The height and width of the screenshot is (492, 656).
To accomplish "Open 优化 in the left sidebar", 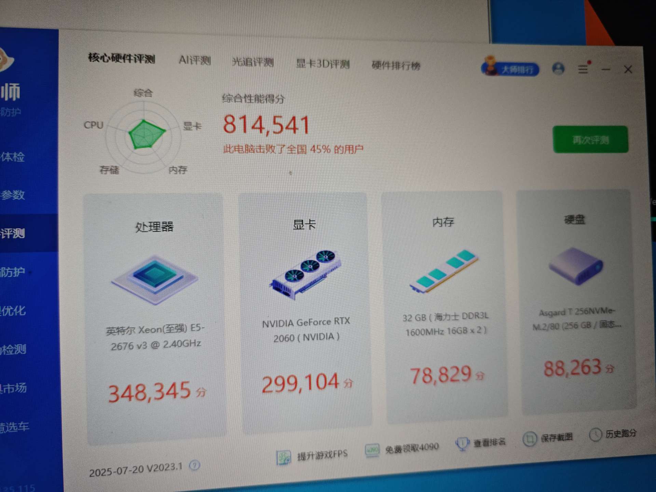I will click(x=13, y=311).
